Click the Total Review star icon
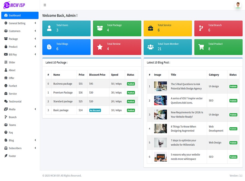 point(100,47)
